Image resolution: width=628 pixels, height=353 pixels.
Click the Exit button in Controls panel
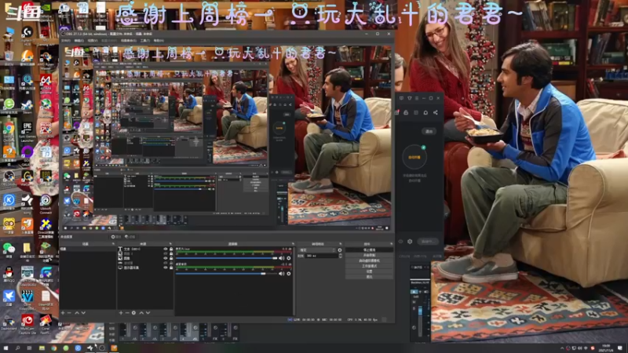(x=369, y=277)
